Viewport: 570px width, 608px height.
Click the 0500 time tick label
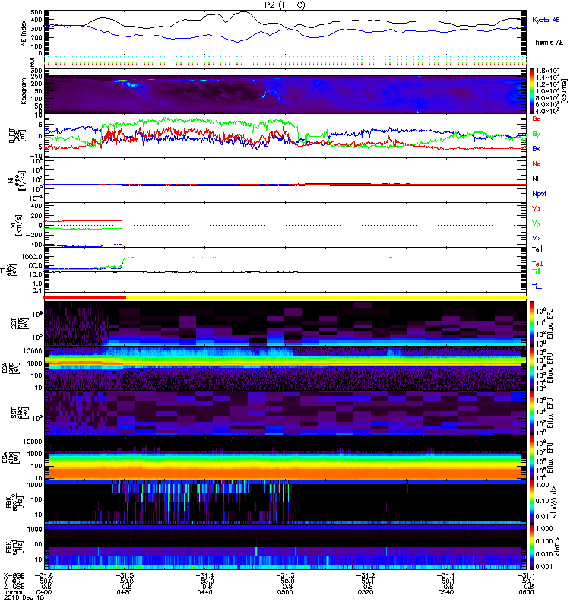point(285,592)
